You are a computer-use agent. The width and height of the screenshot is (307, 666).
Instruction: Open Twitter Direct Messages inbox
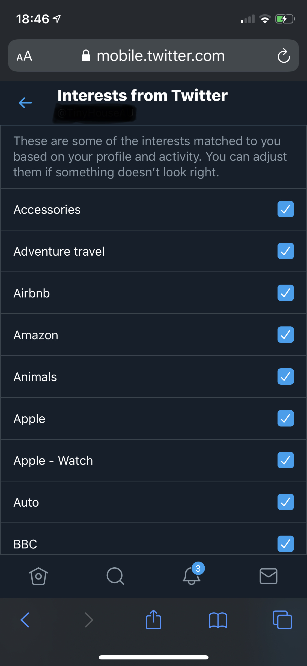(269, 576)
